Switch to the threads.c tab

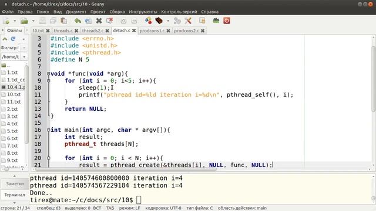(x=63, y=30)
